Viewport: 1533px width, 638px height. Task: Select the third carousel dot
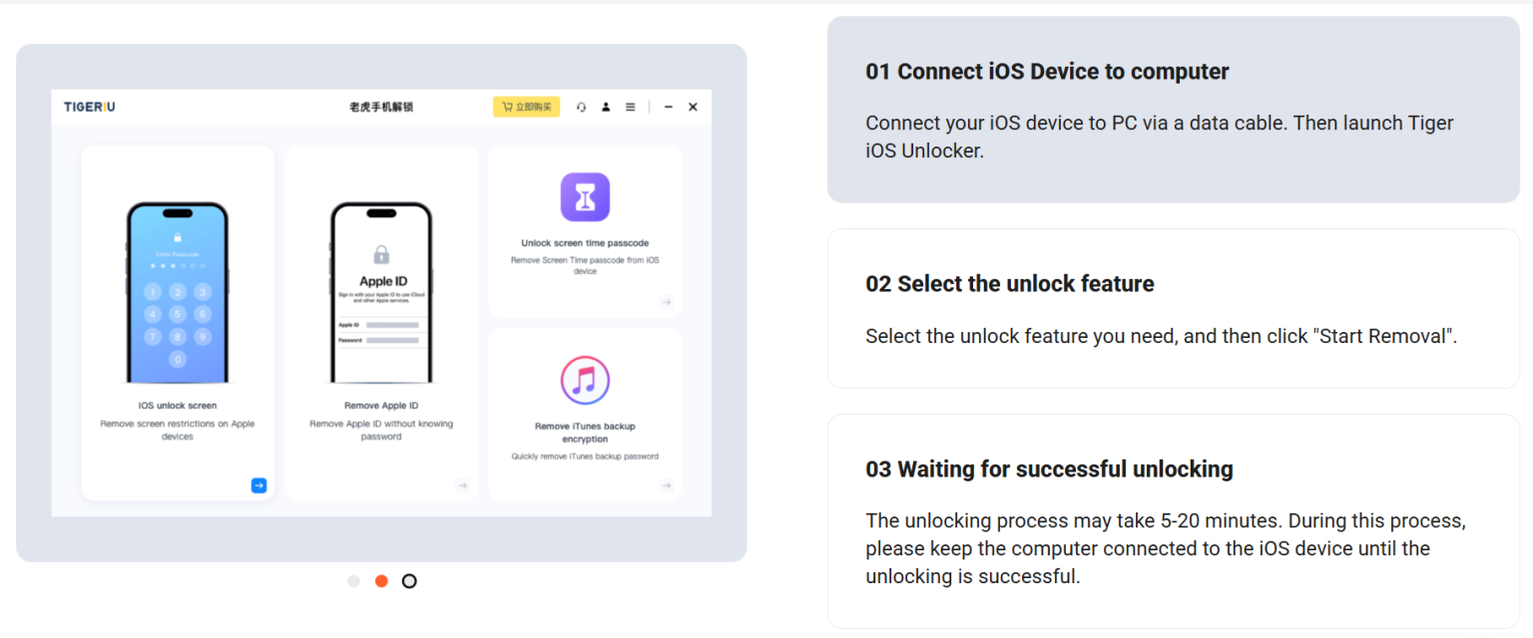[x=409, y=581]
